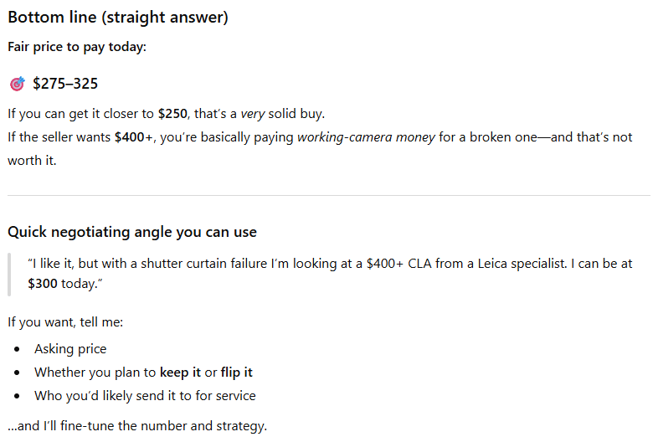Click the bold "keep it" text
Screen dimensions: 653x442
click(180, 373)
